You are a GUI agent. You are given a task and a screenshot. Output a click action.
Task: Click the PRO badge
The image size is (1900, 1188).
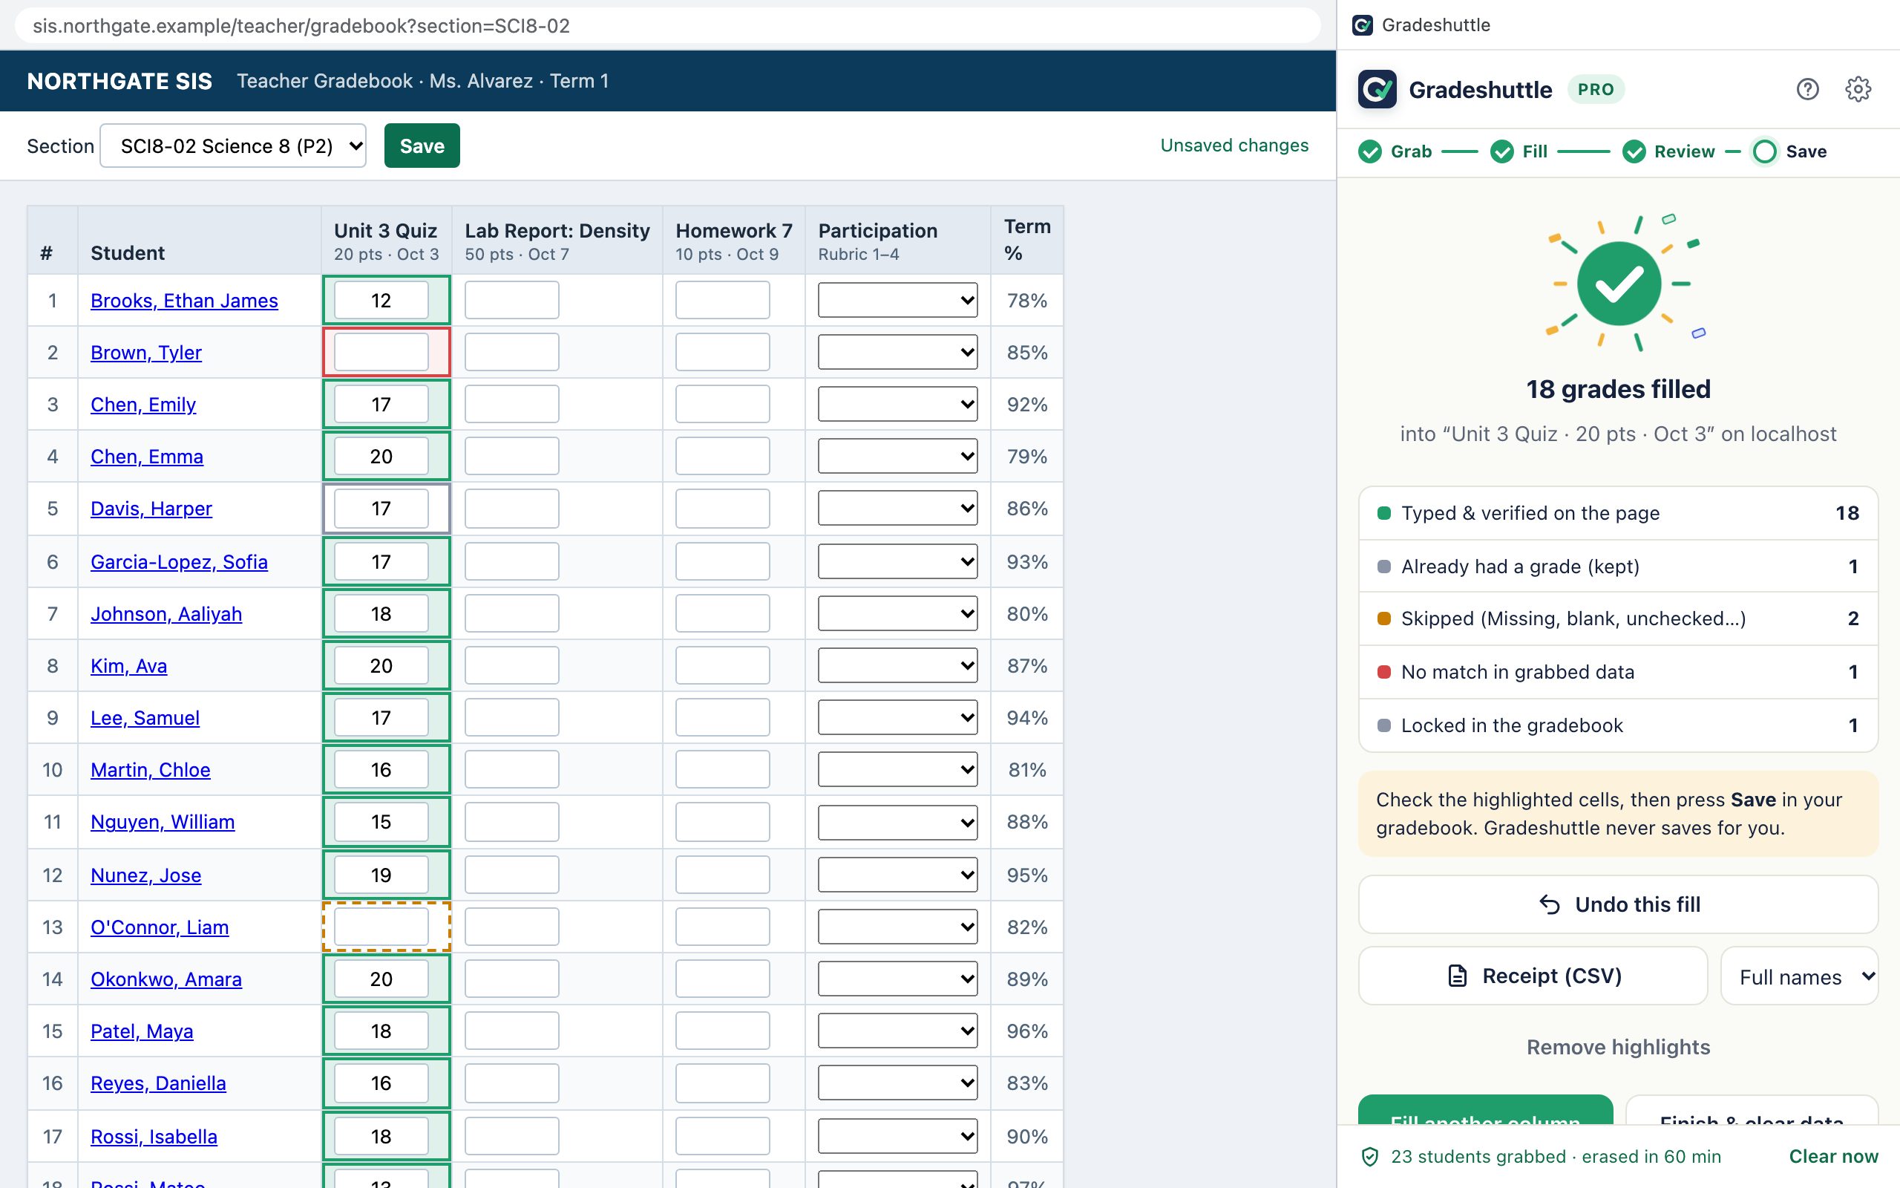point(1596,90)
